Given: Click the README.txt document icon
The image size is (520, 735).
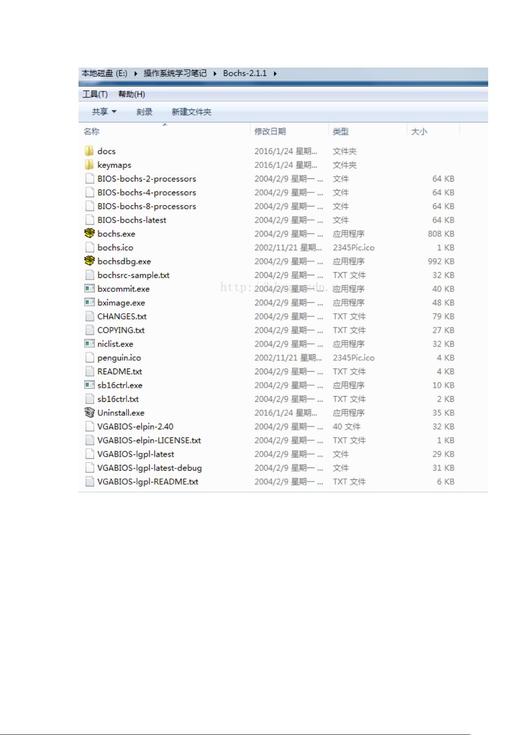Looking at the screenshot, I should 90,371.
